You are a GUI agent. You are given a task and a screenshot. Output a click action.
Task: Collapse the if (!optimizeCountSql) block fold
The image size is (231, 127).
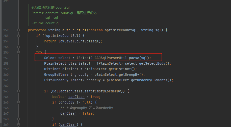[x=19, y=36]
